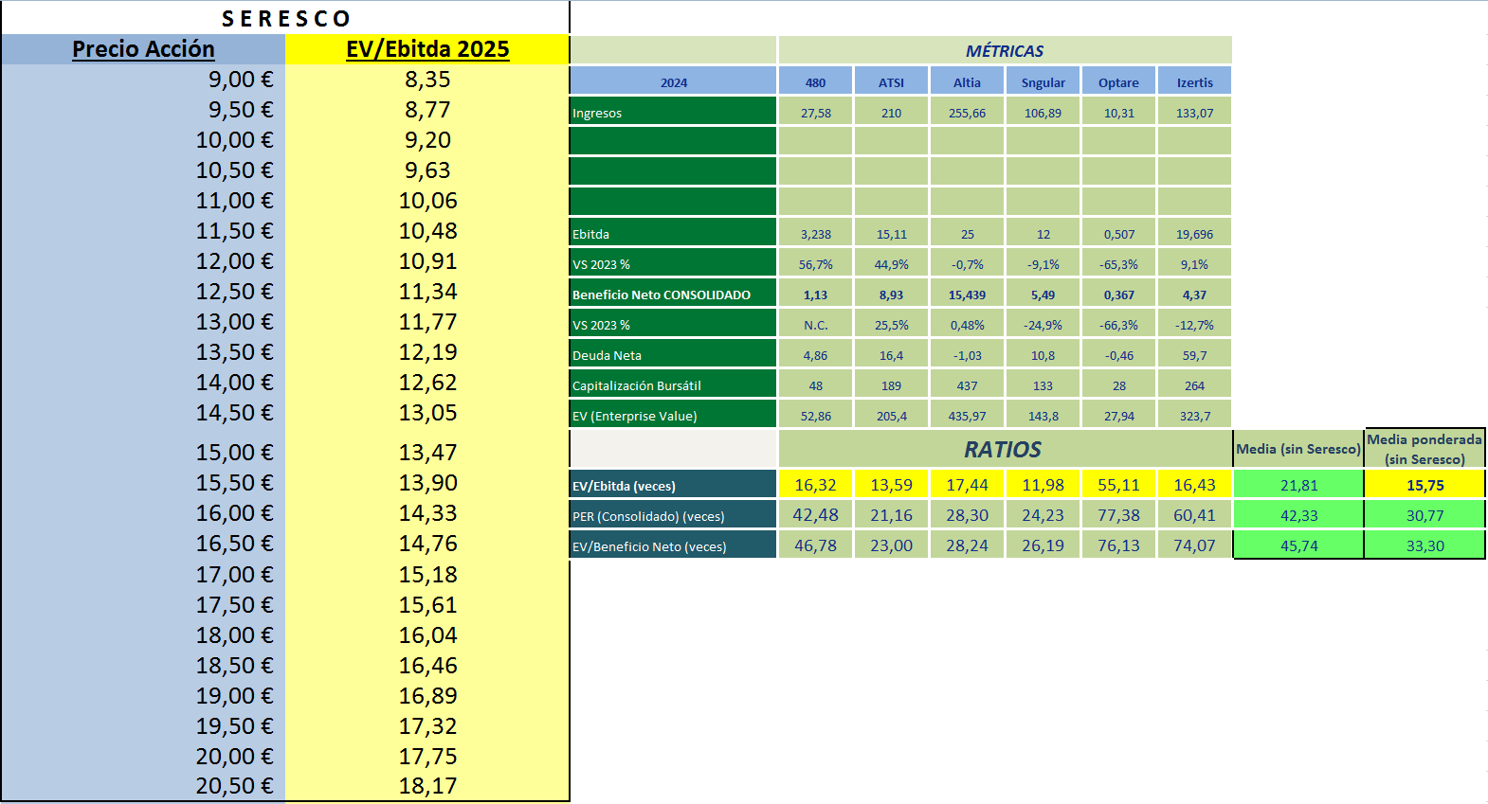1488x804 pixels.
Task: Click the Precio Acción header
Action: pos(143,49)
